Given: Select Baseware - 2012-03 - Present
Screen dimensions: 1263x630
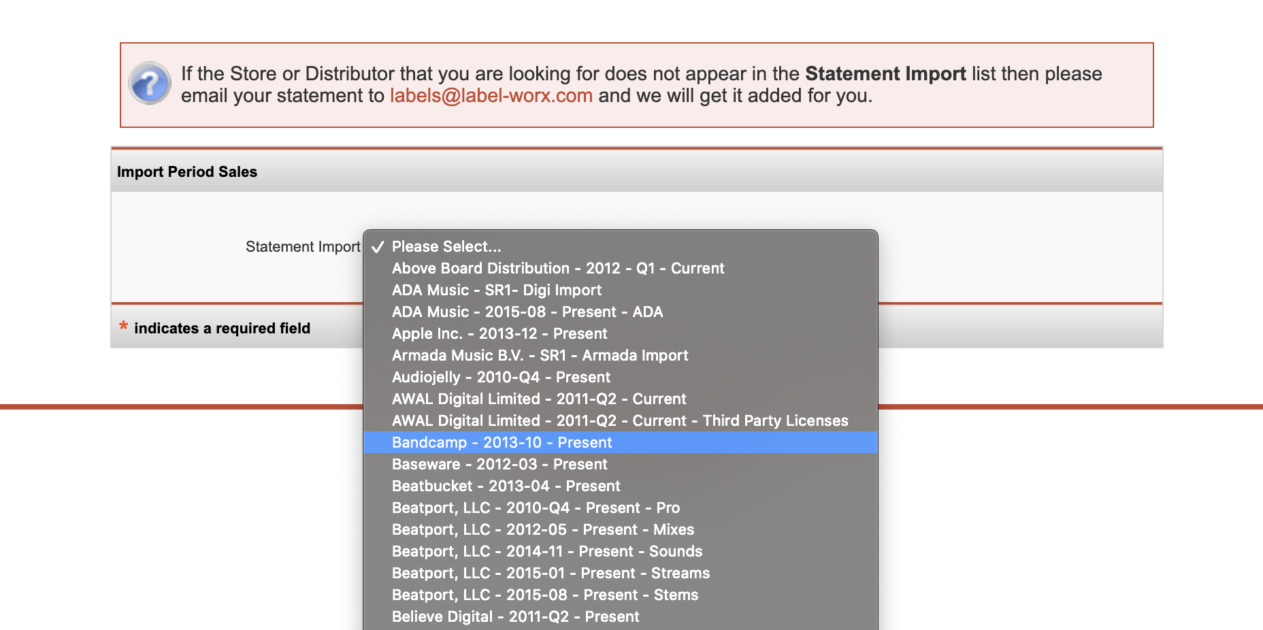Looking at the screenshot, I should 621,464.
